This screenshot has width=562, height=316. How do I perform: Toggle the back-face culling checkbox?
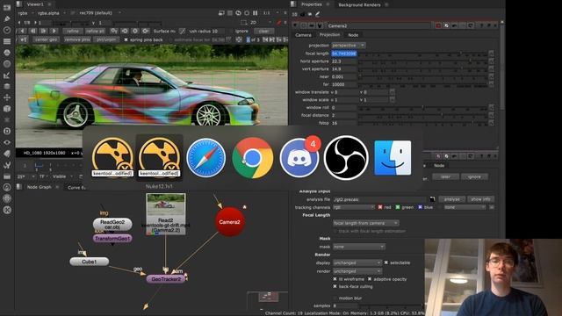[x=335, y=287]
